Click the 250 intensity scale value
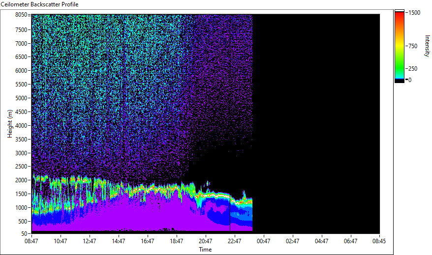The width and height of the screenshot is (432, 255). pos(413,69)
